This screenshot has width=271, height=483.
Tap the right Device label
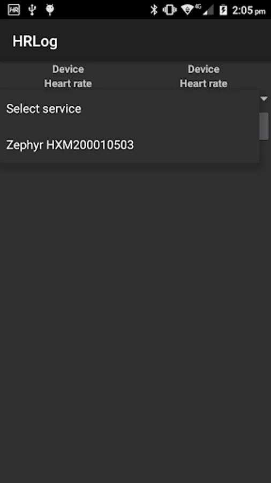coord(204,69)
